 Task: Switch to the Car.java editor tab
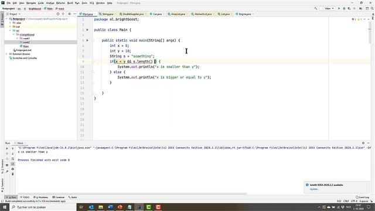click(156, 14)
